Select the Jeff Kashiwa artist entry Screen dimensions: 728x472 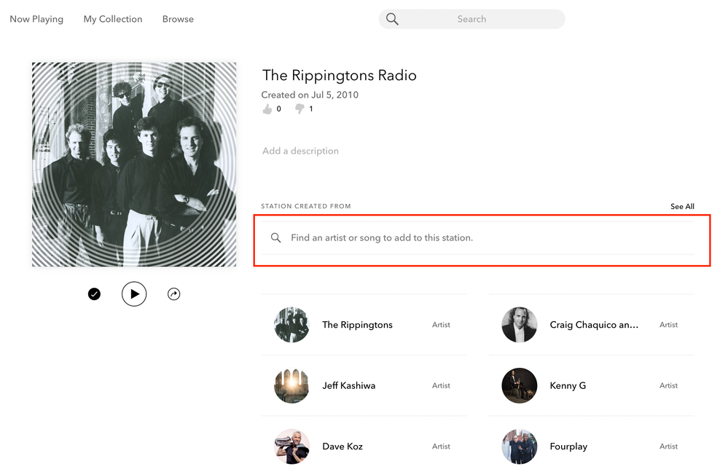(x=349, y=386)
